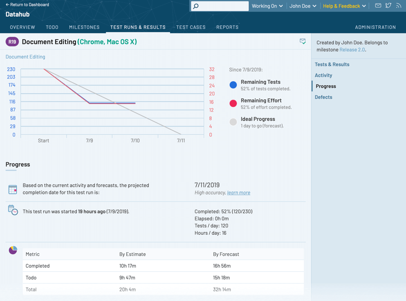Viewport: 406px width, 301px height.
Task: Click the magnifier icon in search box
Action: (x=196, y=6)
